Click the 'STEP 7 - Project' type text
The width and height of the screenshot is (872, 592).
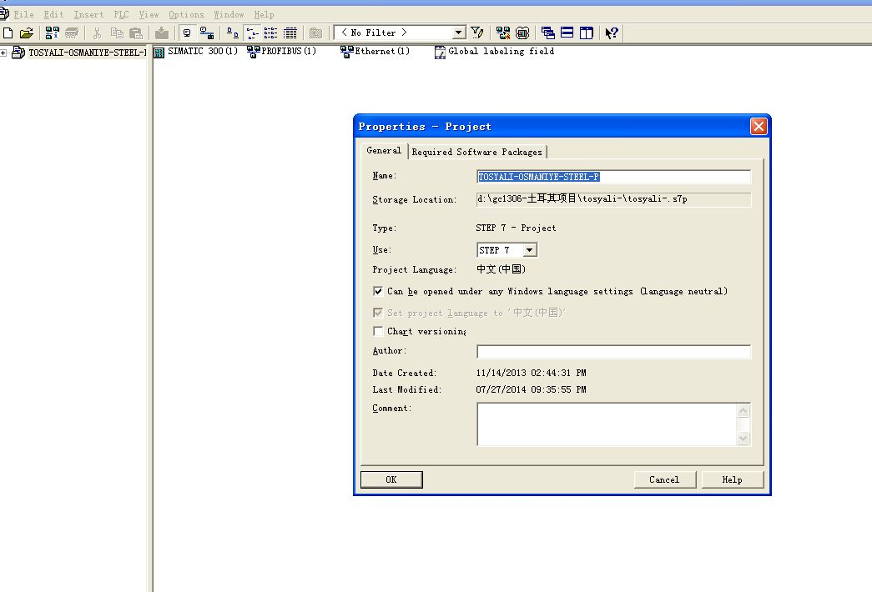(516, 228)
